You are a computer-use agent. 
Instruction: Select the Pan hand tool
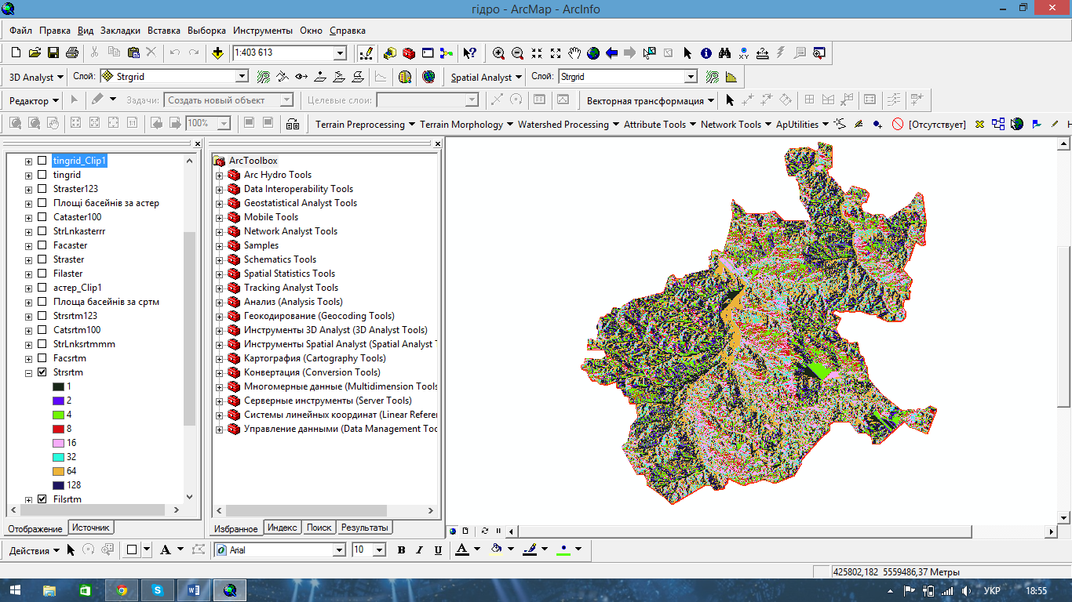pos(574,53)
